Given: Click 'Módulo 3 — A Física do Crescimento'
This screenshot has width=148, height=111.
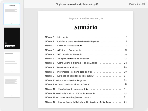Looking at the screenshot, I should point(63,50).
